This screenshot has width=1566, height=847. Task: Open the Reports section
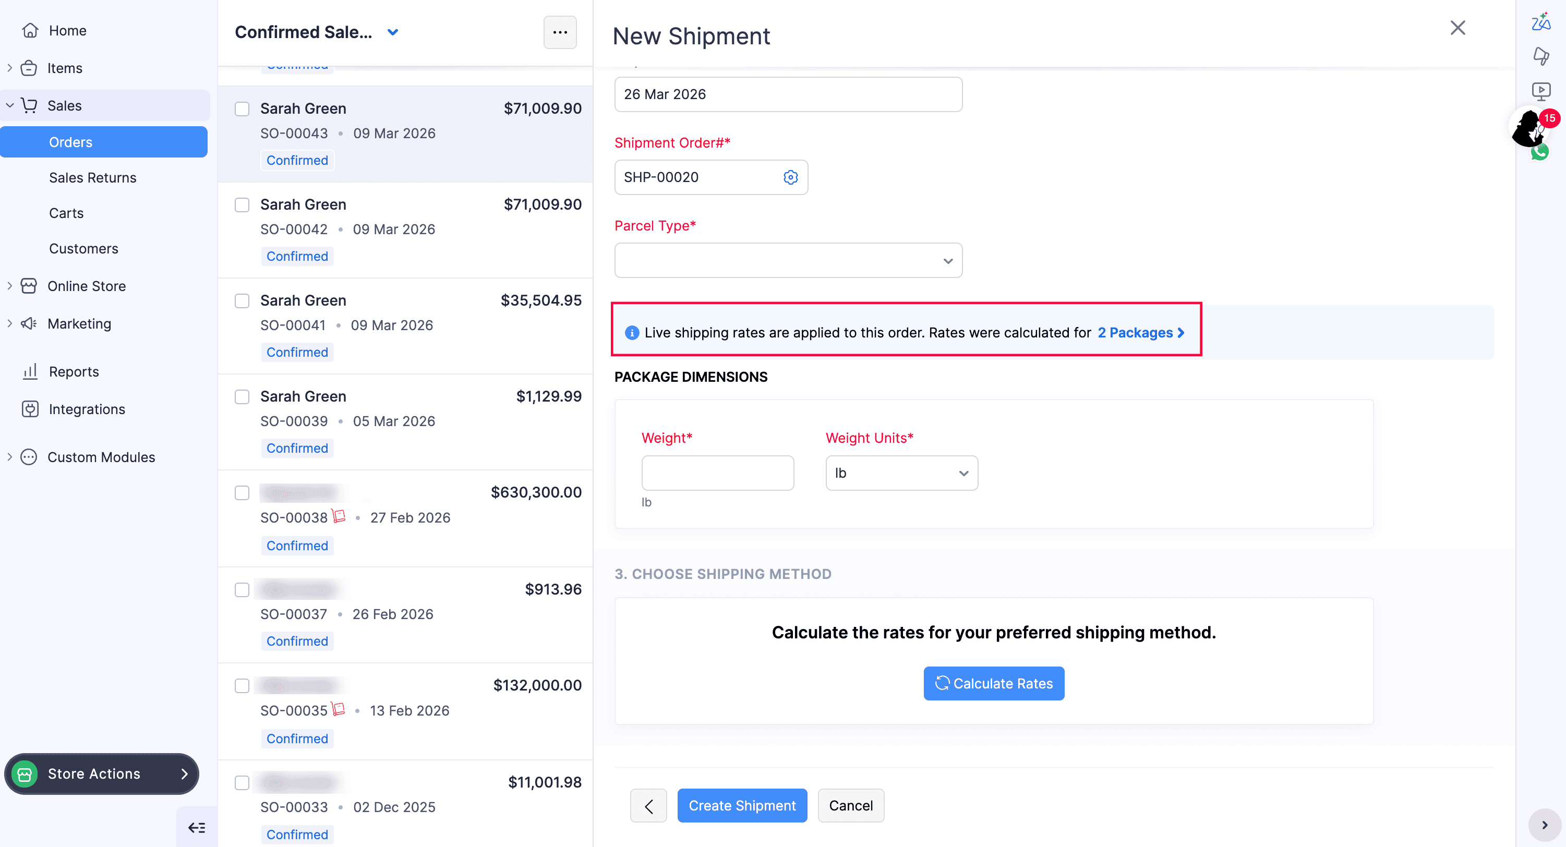pos(74,371)
